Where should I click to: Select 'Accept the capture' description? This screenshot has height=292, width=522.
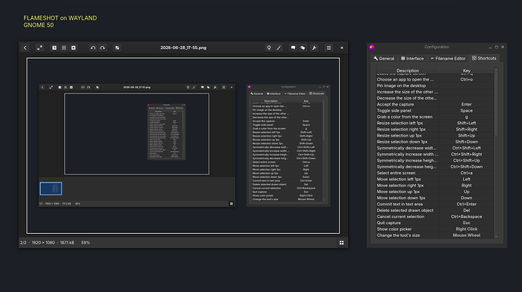click(x=395, y=104)
